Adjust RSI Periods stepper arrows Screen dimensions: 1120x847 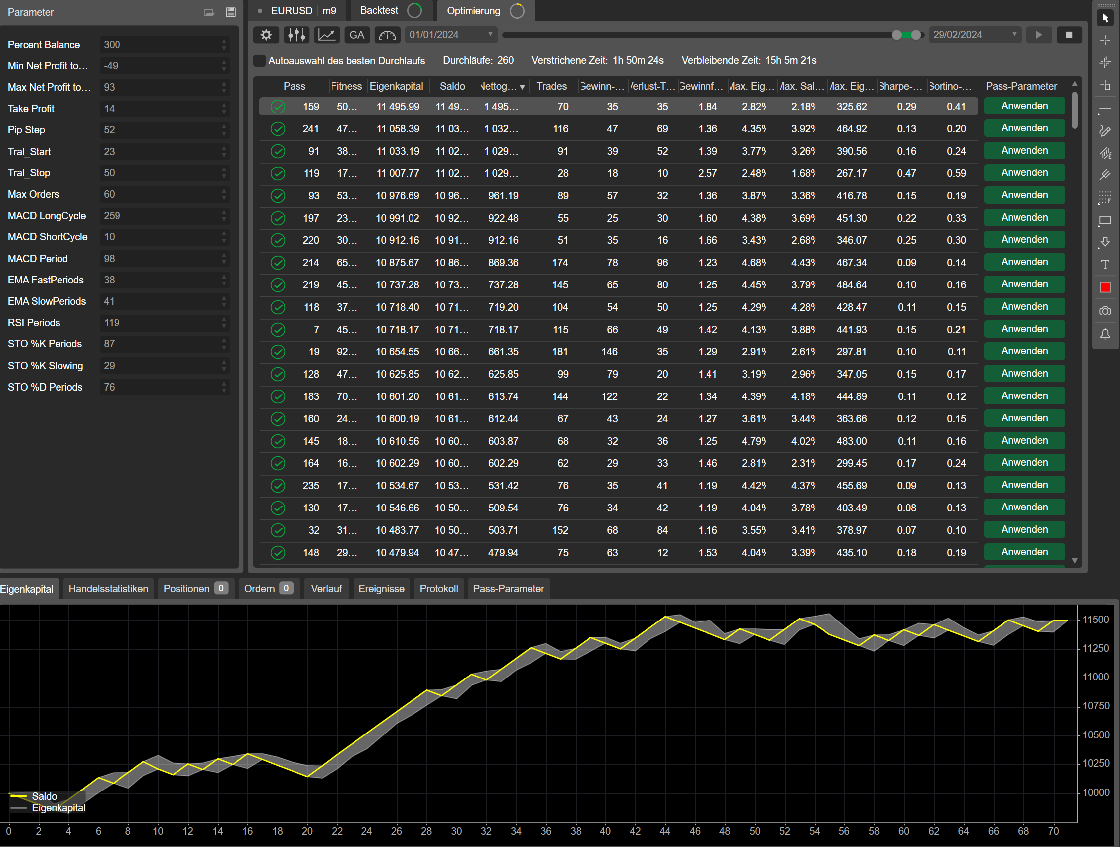[224, 323]
